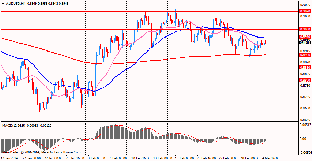Screen dimensions: 312x161
Task: Select the 0.8900 red price label
Action: click(x=305, y=55)
